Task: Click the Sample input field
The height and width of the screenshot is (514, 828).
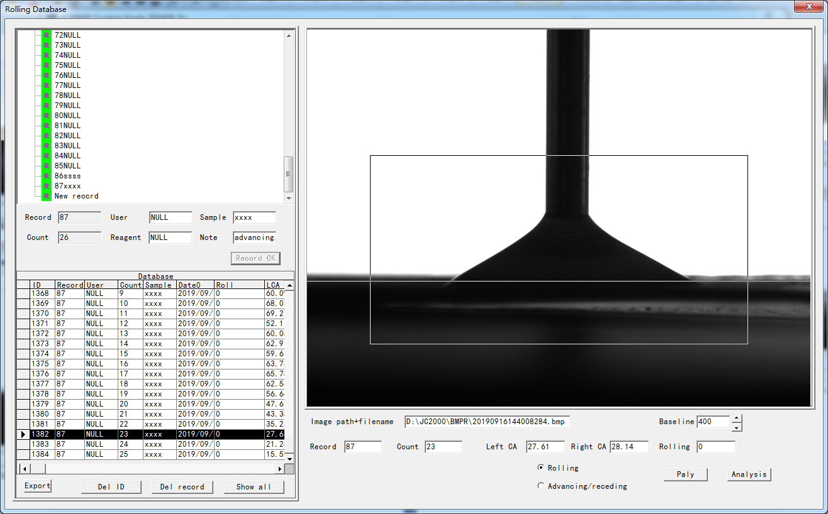Action: [x=254, y=217]
